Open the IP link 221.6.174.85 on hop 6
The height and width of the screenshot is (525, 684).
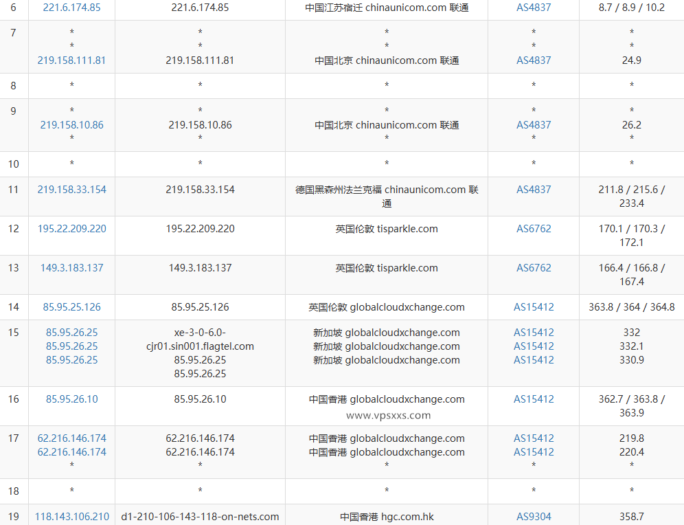pyautogui.click(x=71, y=8)
